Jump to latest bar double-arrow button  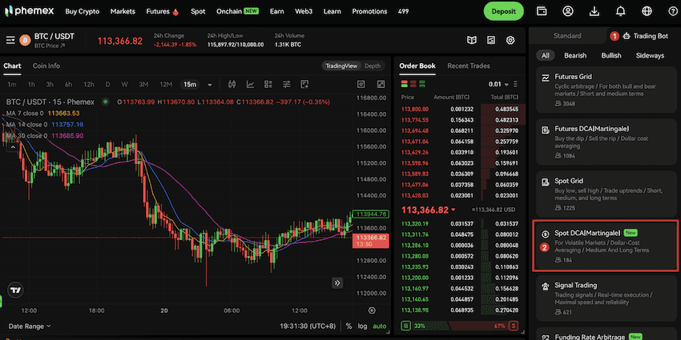point(337,283)
